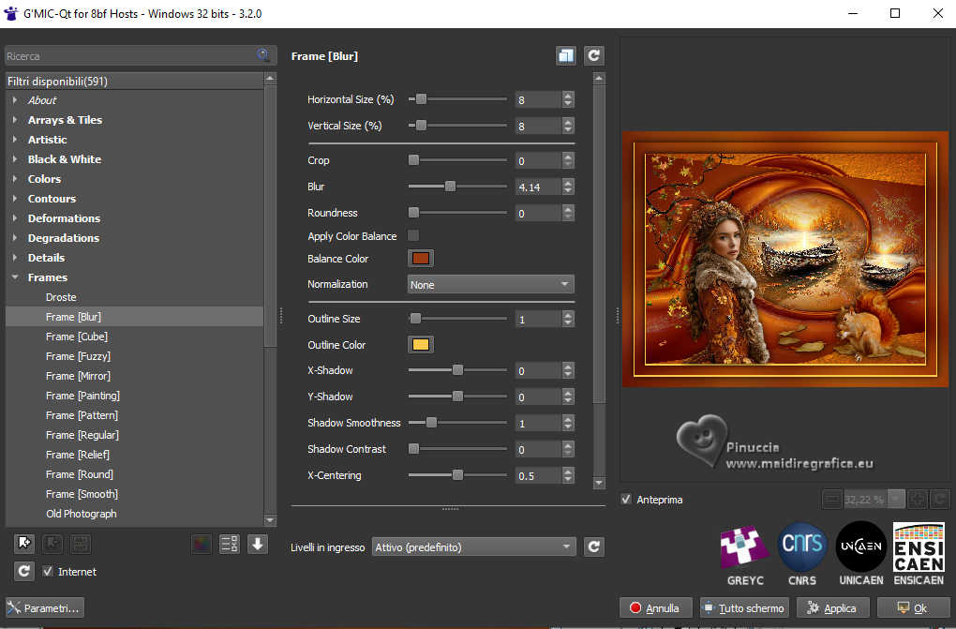
Task: Click the remove fave icon
Action: [x=52, y=543]
